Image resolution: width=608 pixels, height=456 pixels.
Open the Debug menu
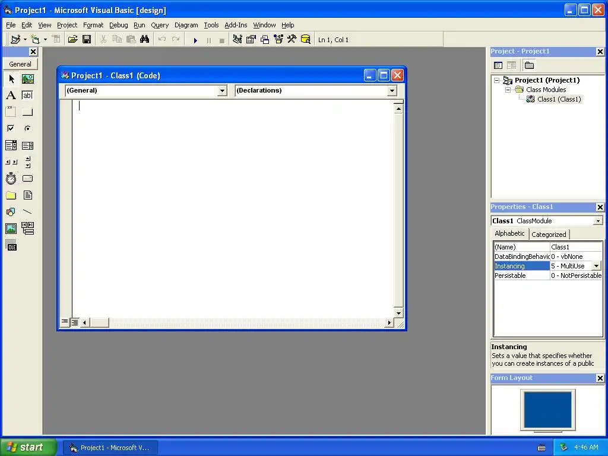click(118, 25)
